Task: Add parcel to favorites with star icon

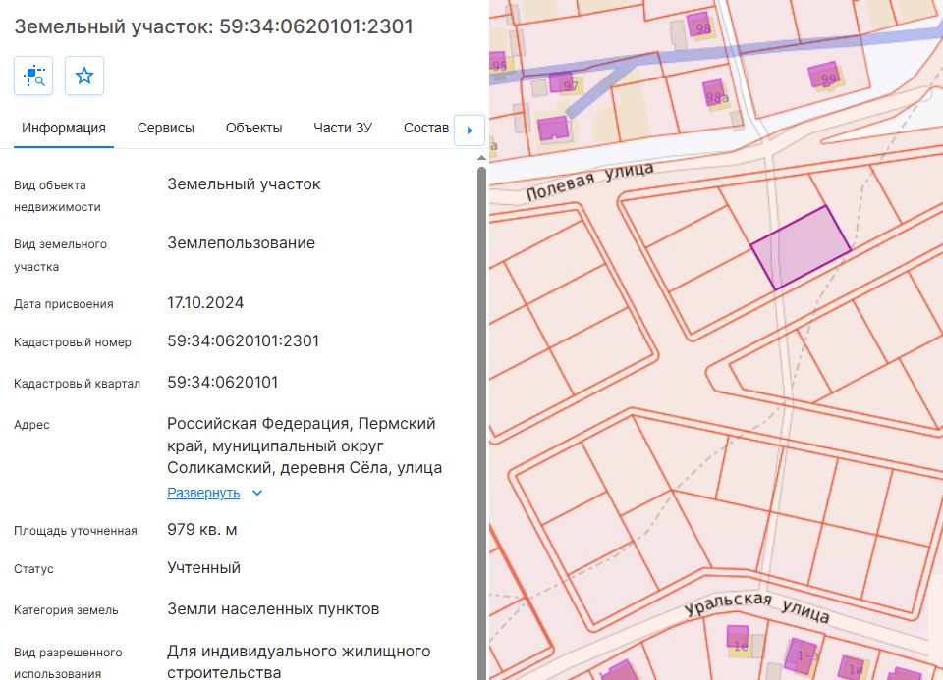Action: (x=84, y=76)
